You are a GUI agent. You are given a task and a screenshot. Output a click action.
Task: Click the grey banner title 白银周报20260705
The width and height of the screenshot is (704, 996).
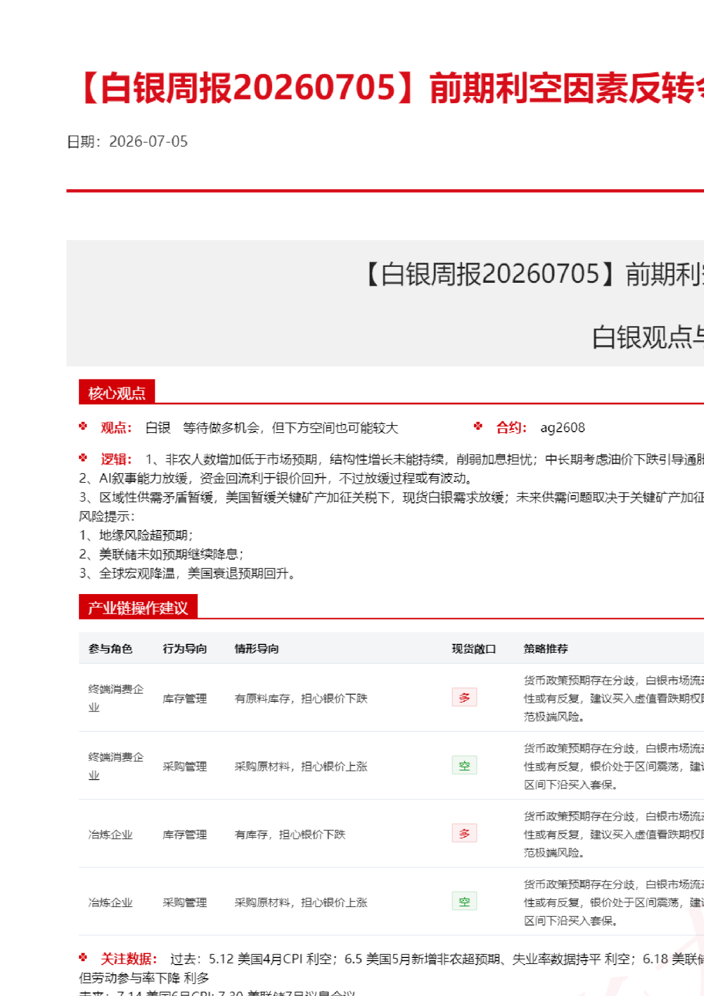coord(490,274)
